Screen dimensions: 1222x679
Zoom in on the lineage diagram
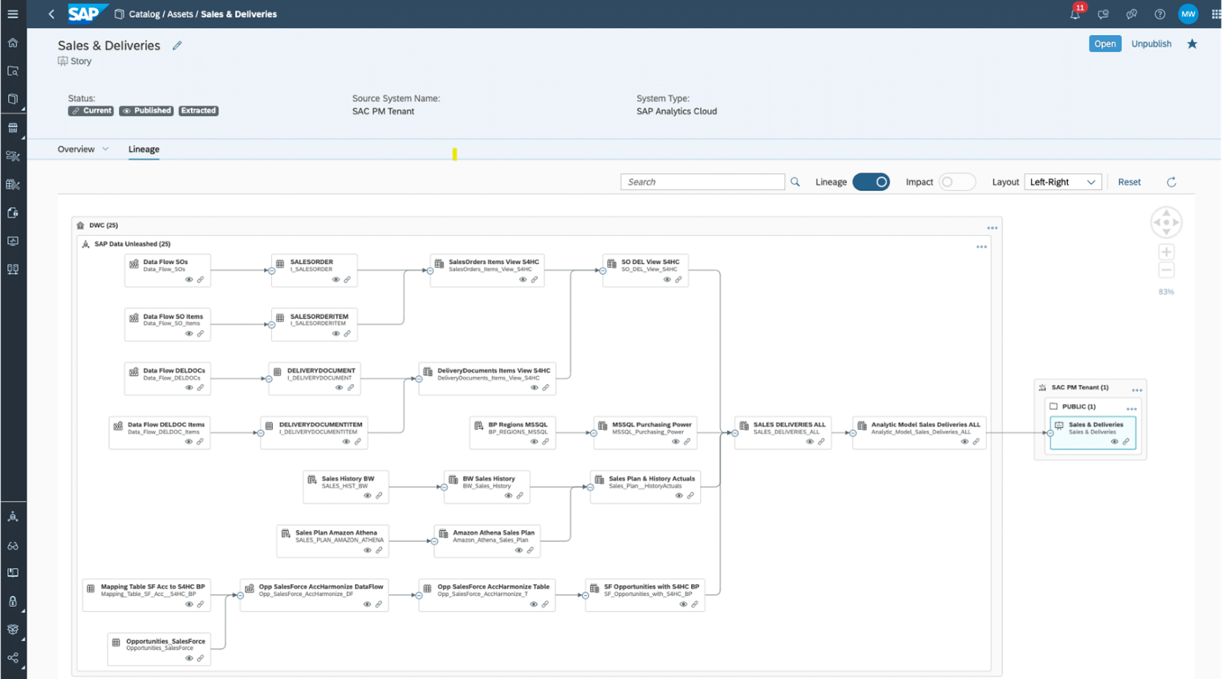tap(1166, 252)
